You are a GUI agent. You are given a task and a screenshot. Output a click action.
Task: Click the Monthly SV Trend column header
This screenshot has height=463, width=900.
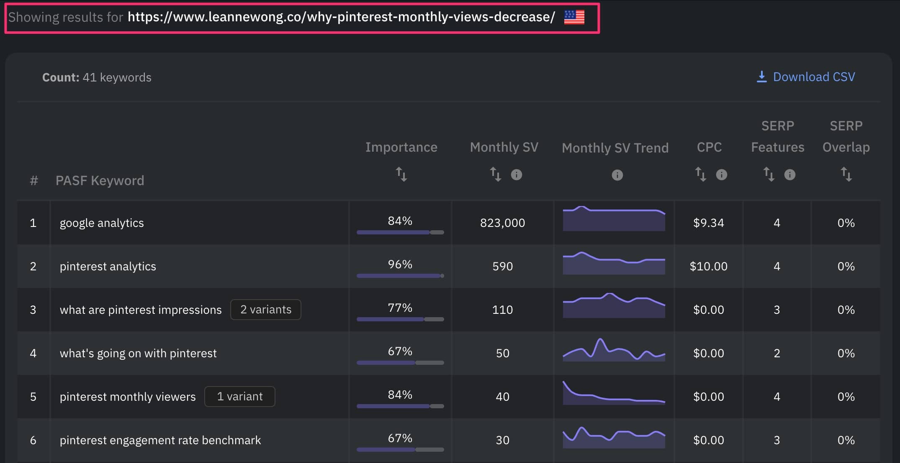[615, 148]
